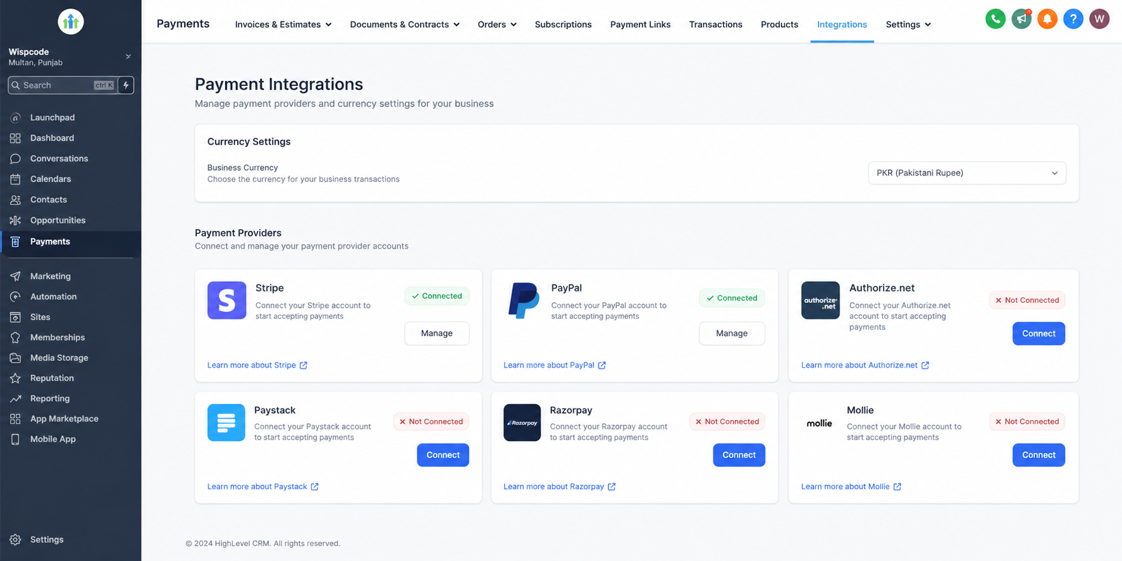The image size is (1122, 561).
Task: Select the Integrations tab
Action: tap(842, 25)
